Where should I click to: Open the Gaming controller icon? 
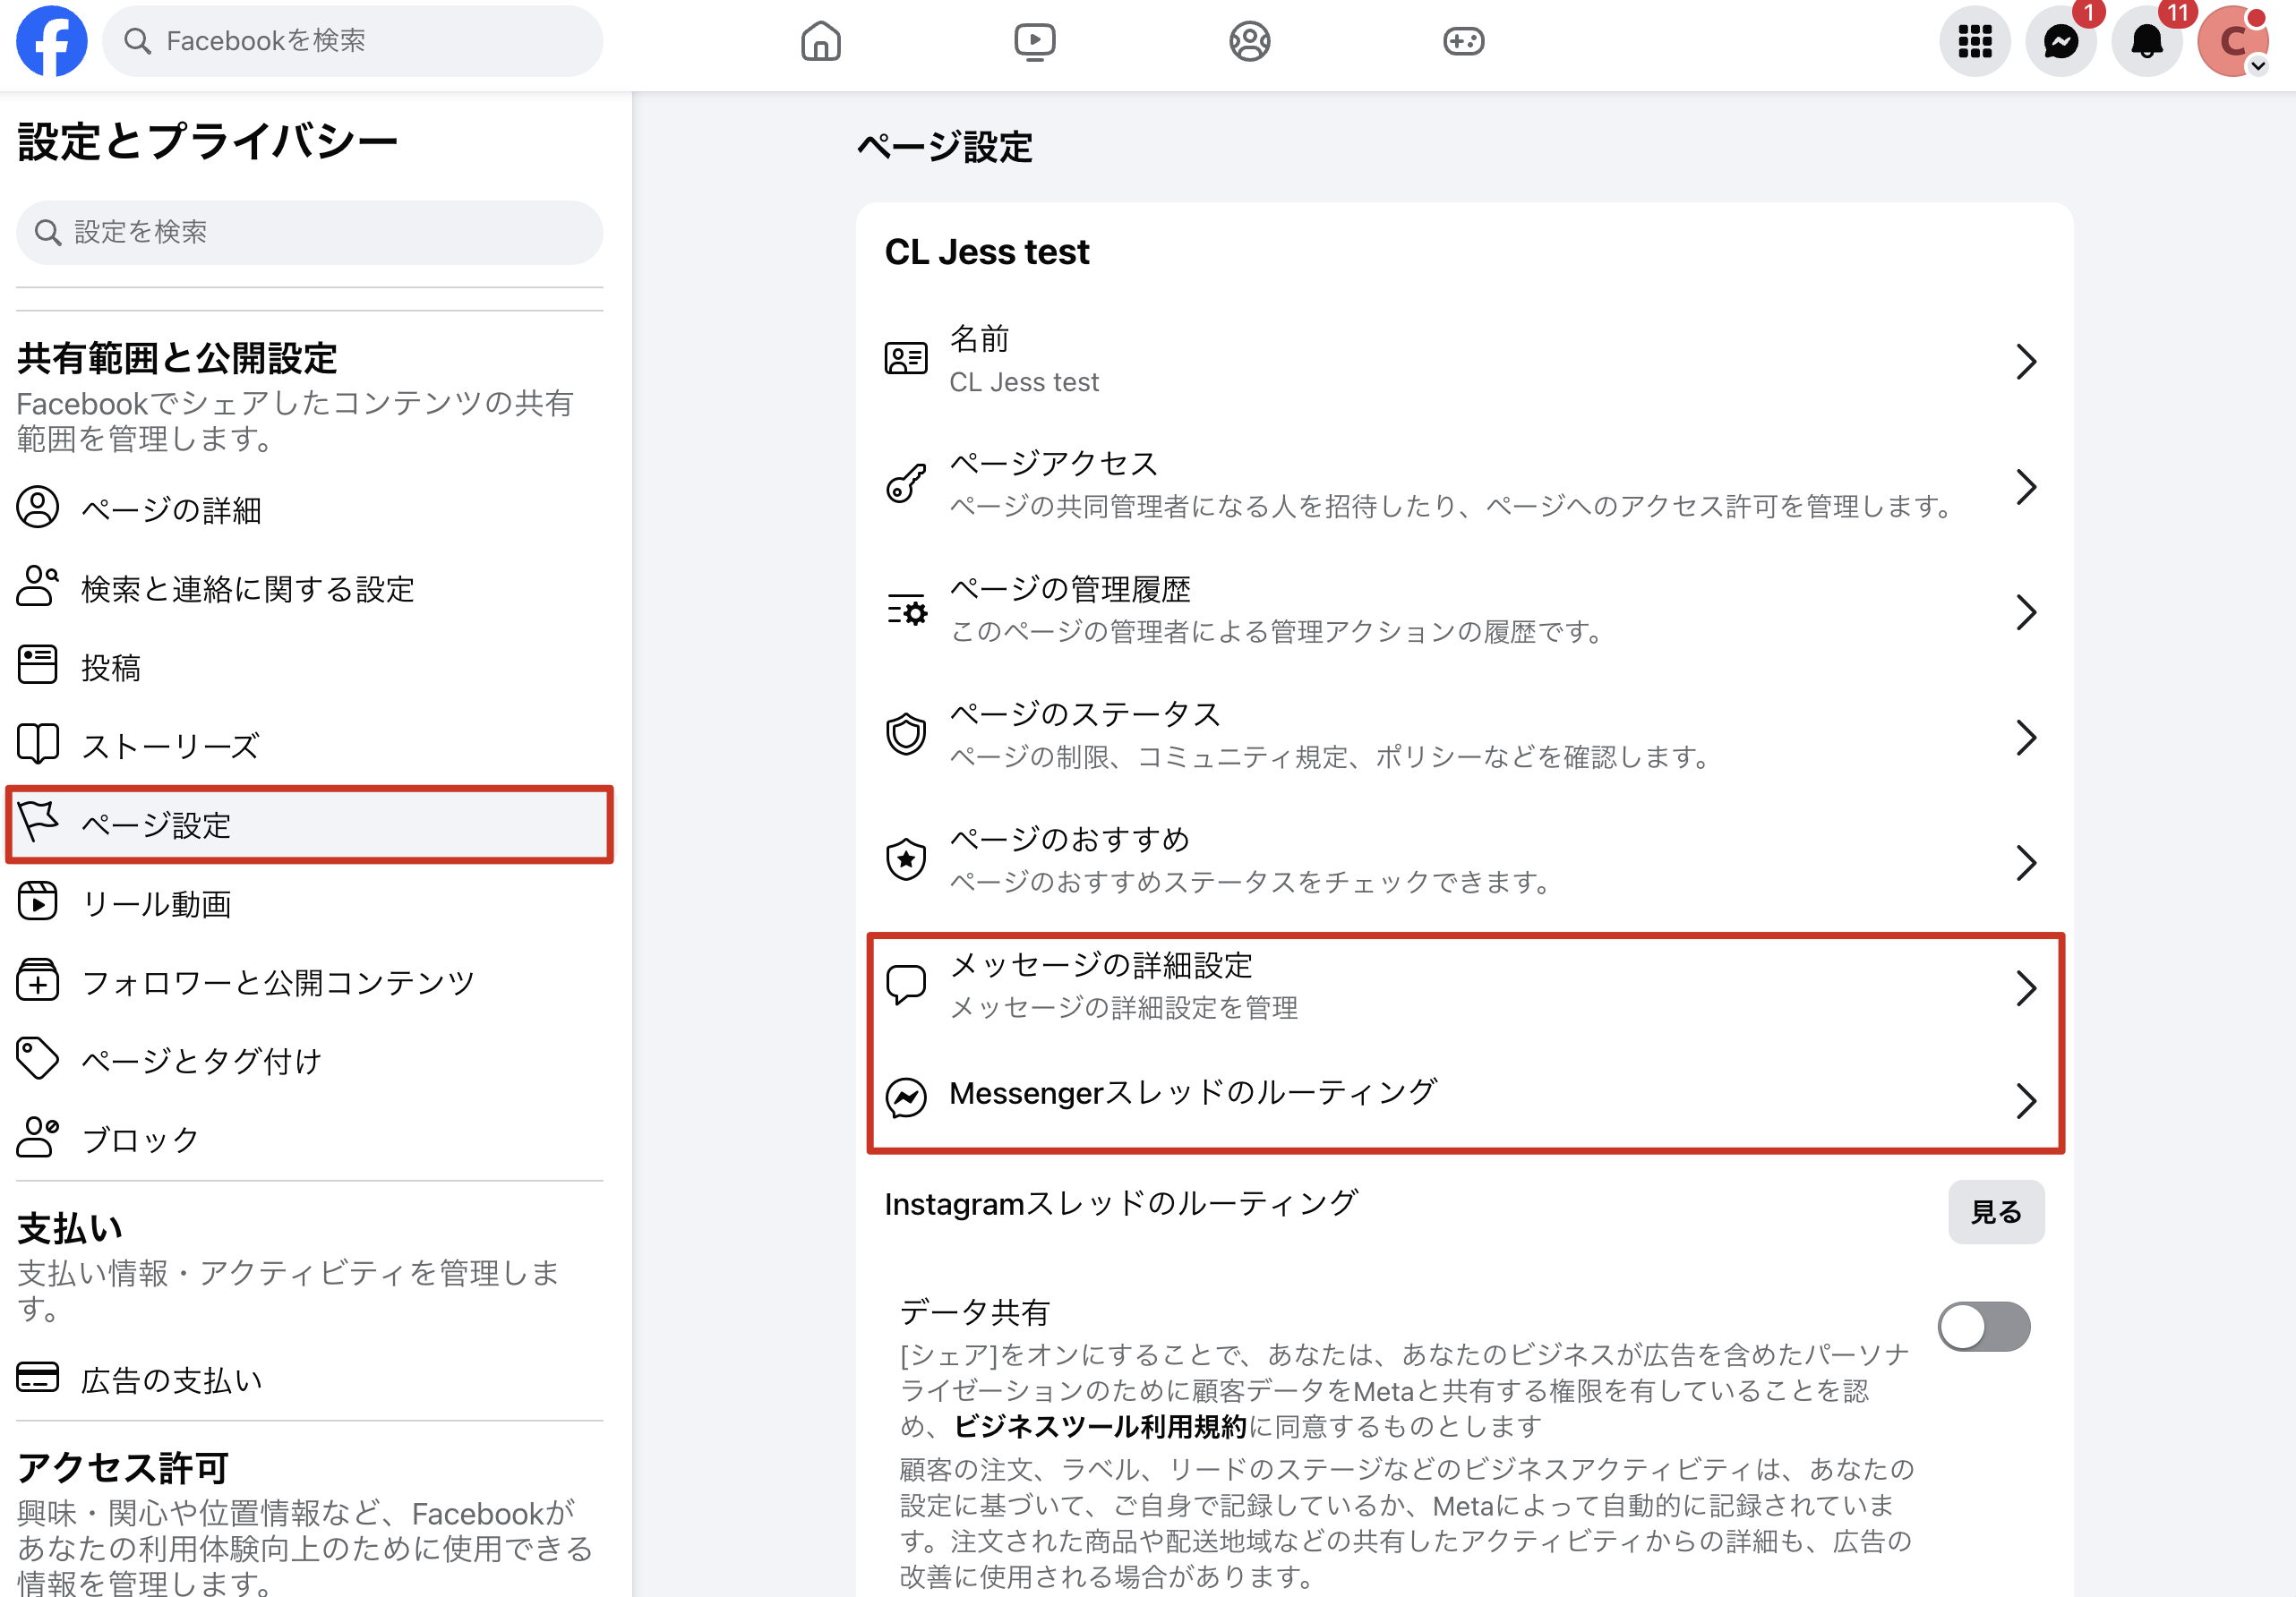1463,41
